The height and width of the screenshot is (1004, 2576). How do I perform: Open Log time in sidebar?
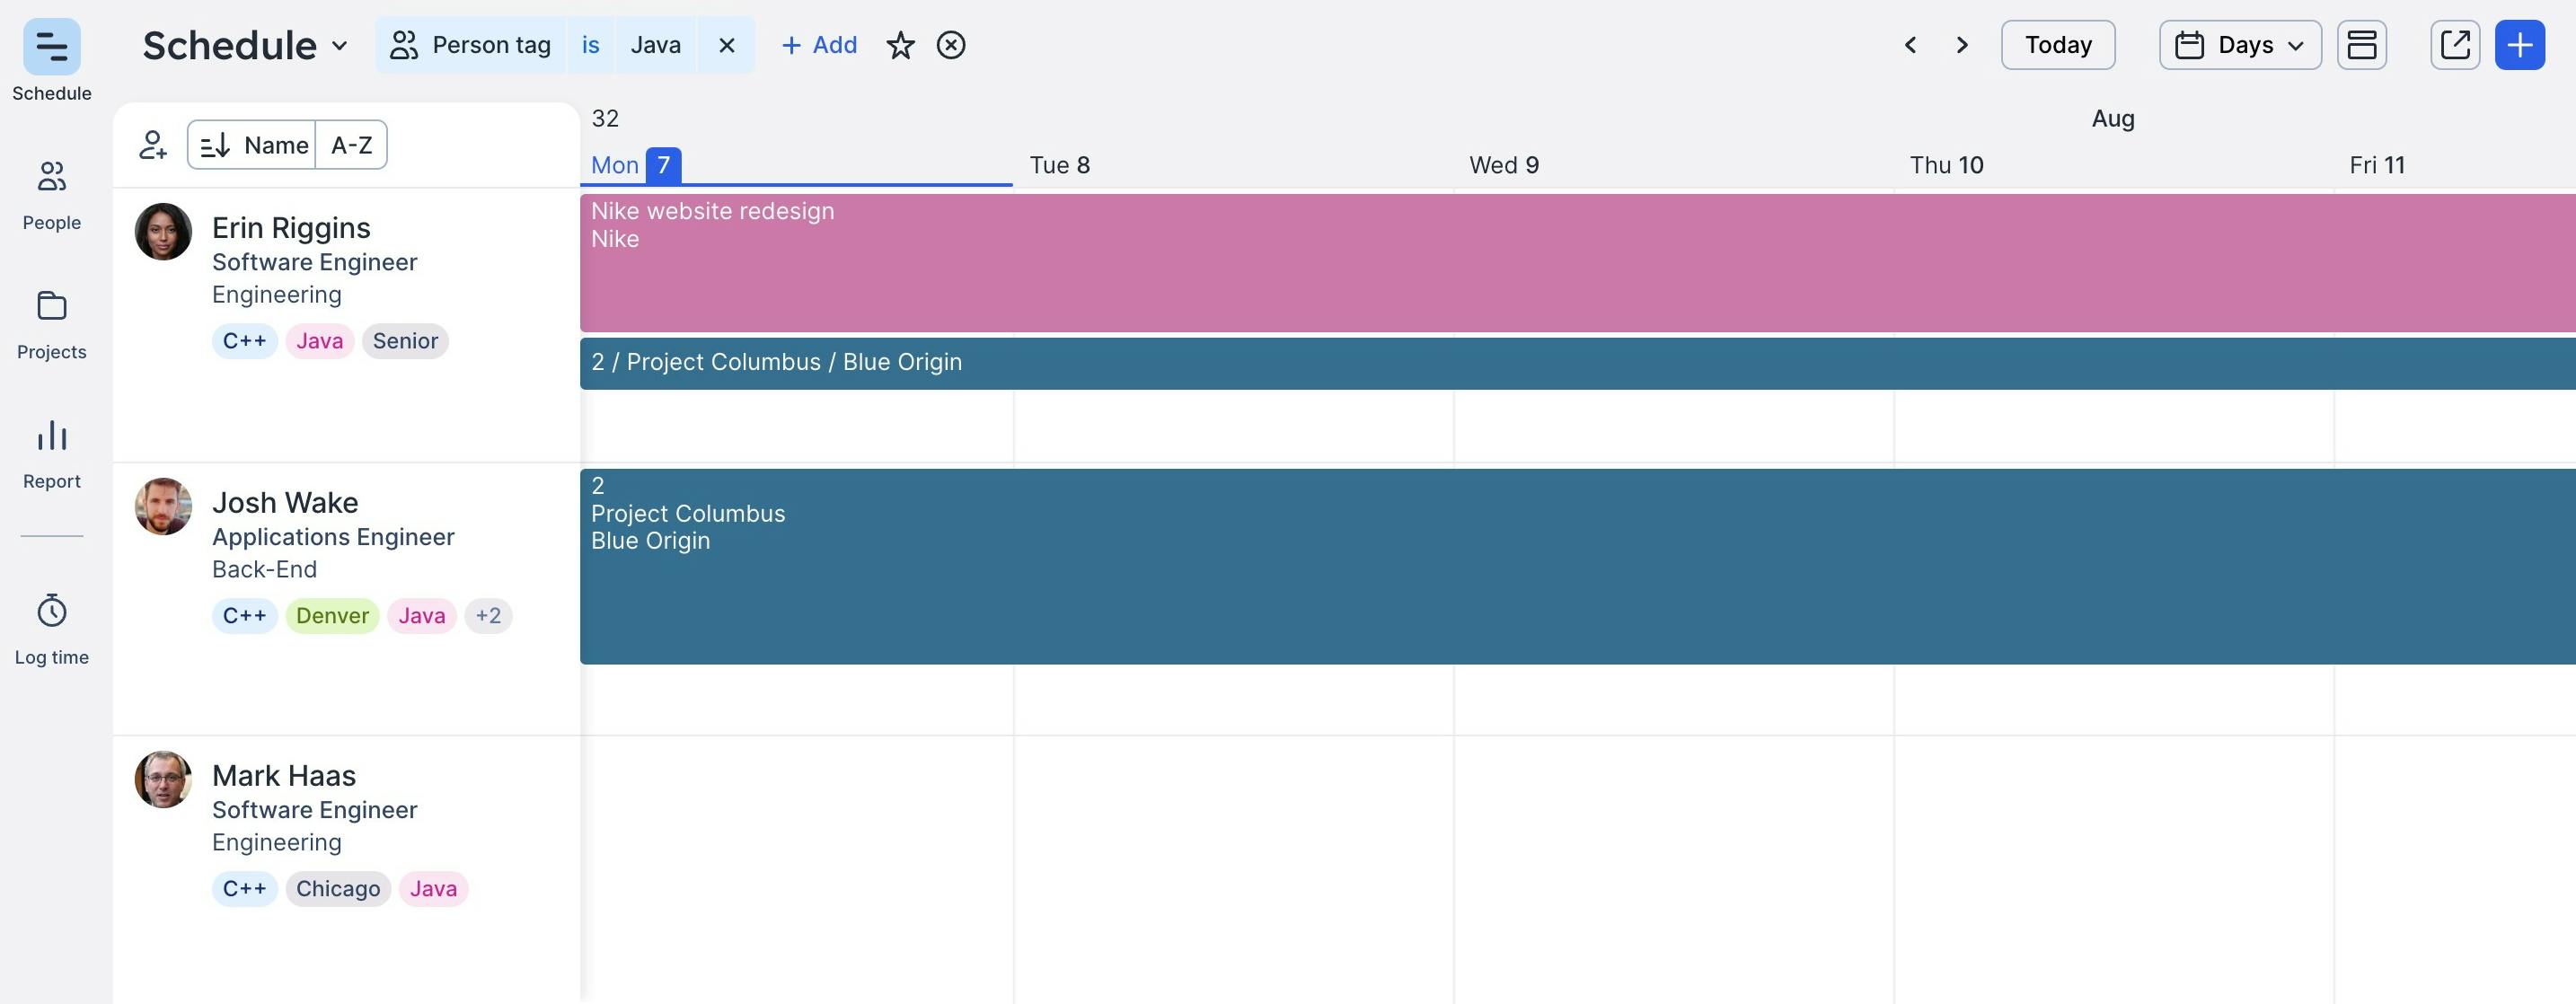pos(52,630)
